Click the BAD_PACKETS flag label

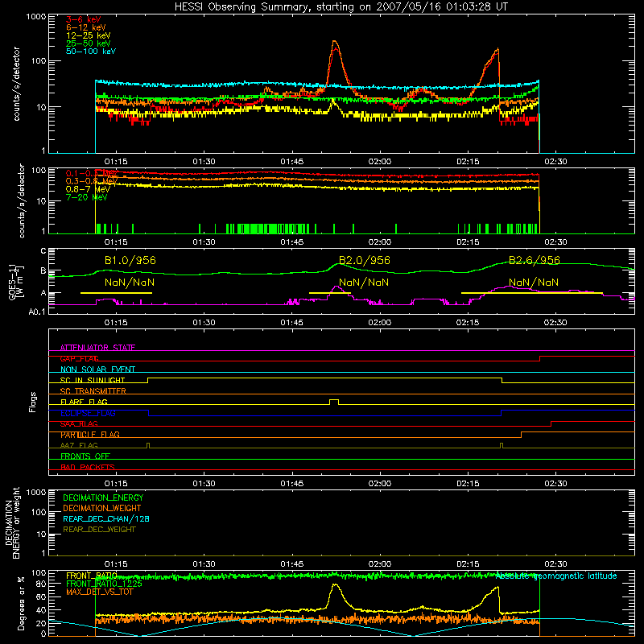pos(88,467)
